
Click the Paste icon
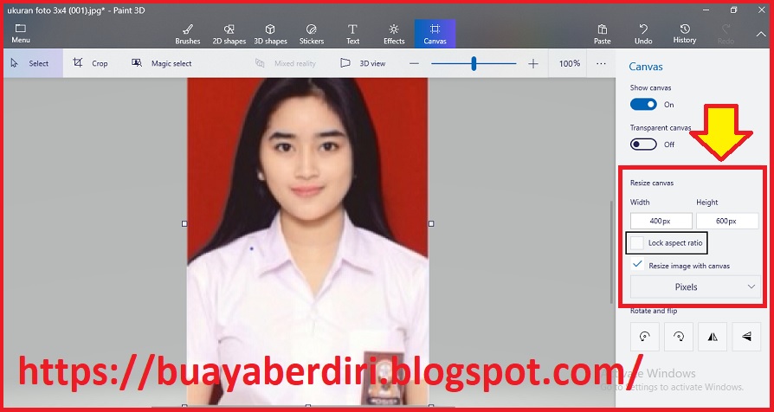tap(603, 29)
